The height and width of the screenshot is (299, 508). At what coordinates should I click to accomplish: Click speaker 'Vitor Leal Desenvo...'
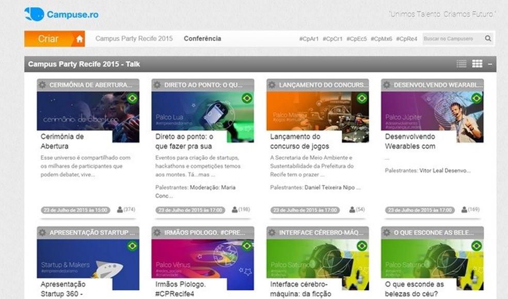[445, 171]
